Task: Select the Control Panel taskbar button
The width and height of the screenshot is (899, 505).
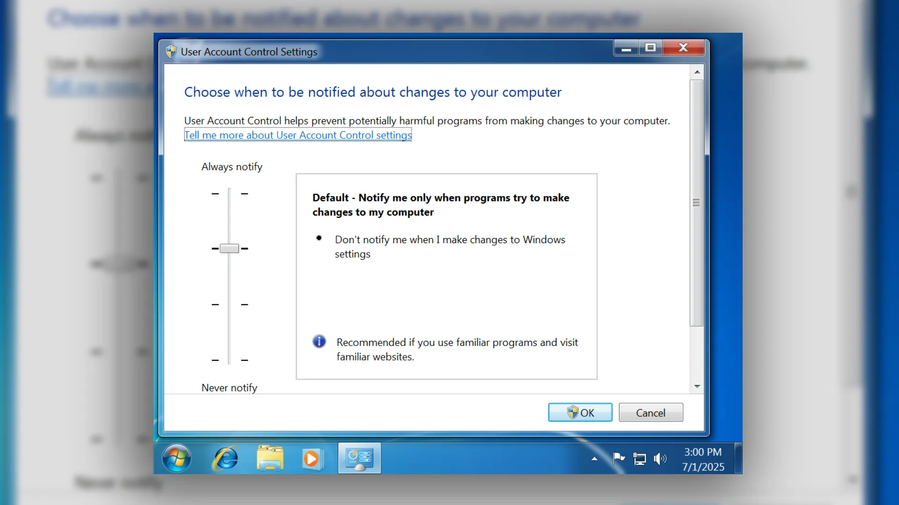Action: (x=359, y=458)
